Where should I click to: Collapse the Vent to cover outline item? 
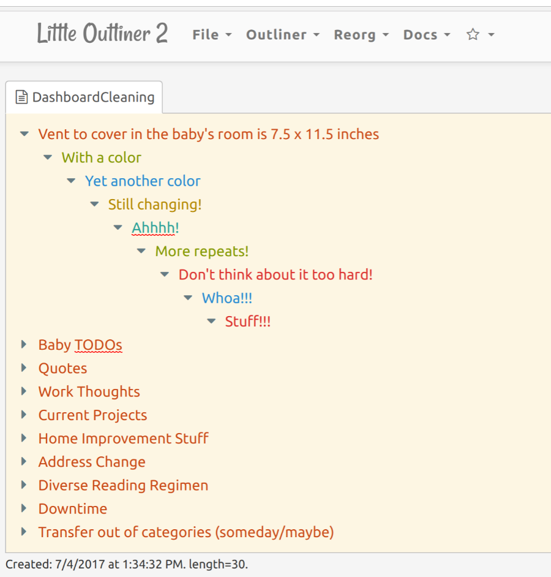[x=23, y=133]
